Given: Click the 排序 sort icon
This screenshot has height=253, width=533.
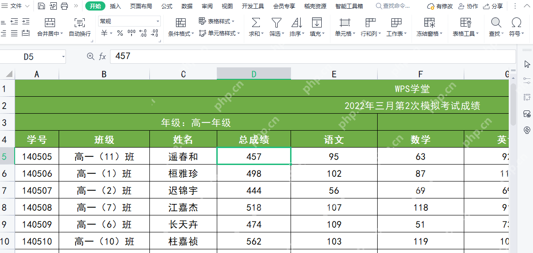Looking at the screenshot, I should 297,23.
